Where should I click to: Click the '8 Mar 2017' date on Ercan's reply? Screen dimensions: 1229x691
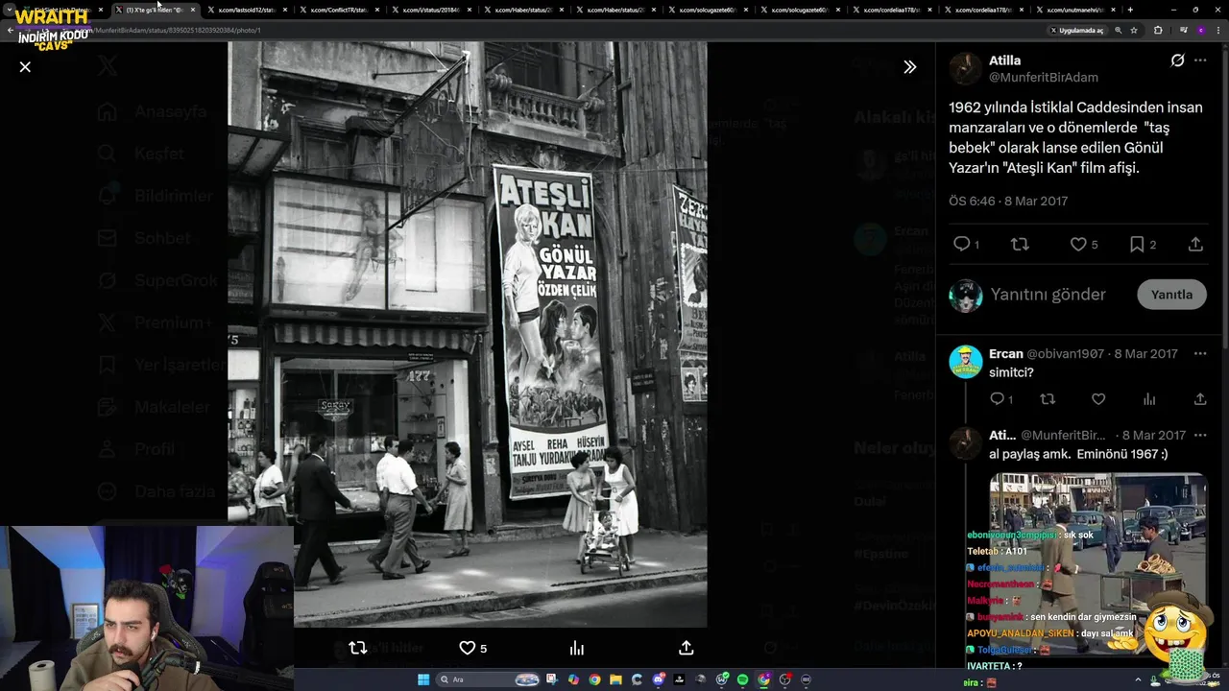1145,353
